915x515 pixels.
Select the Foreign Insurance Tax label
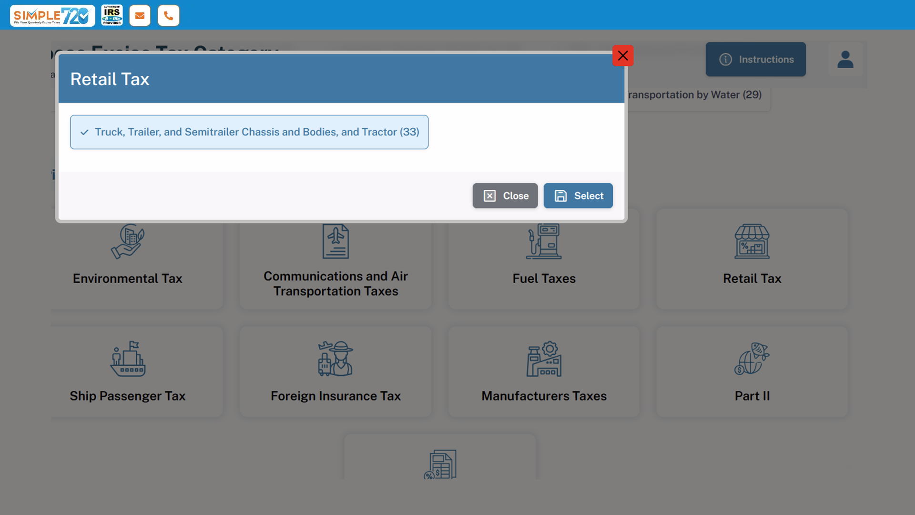[335, 396]
